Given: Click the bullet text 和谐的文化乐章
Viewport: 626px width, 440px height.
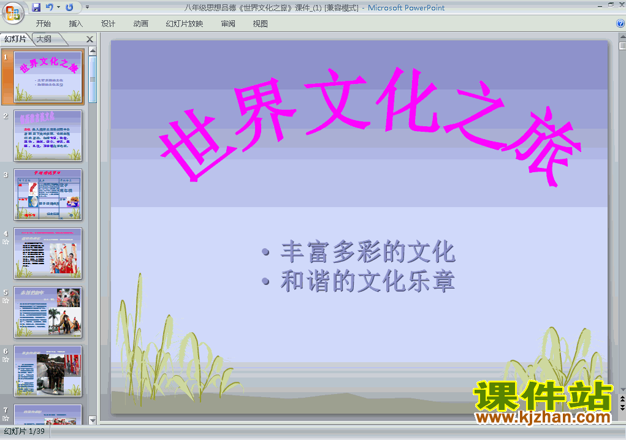Looking at the screenshot, I should 368,281.
